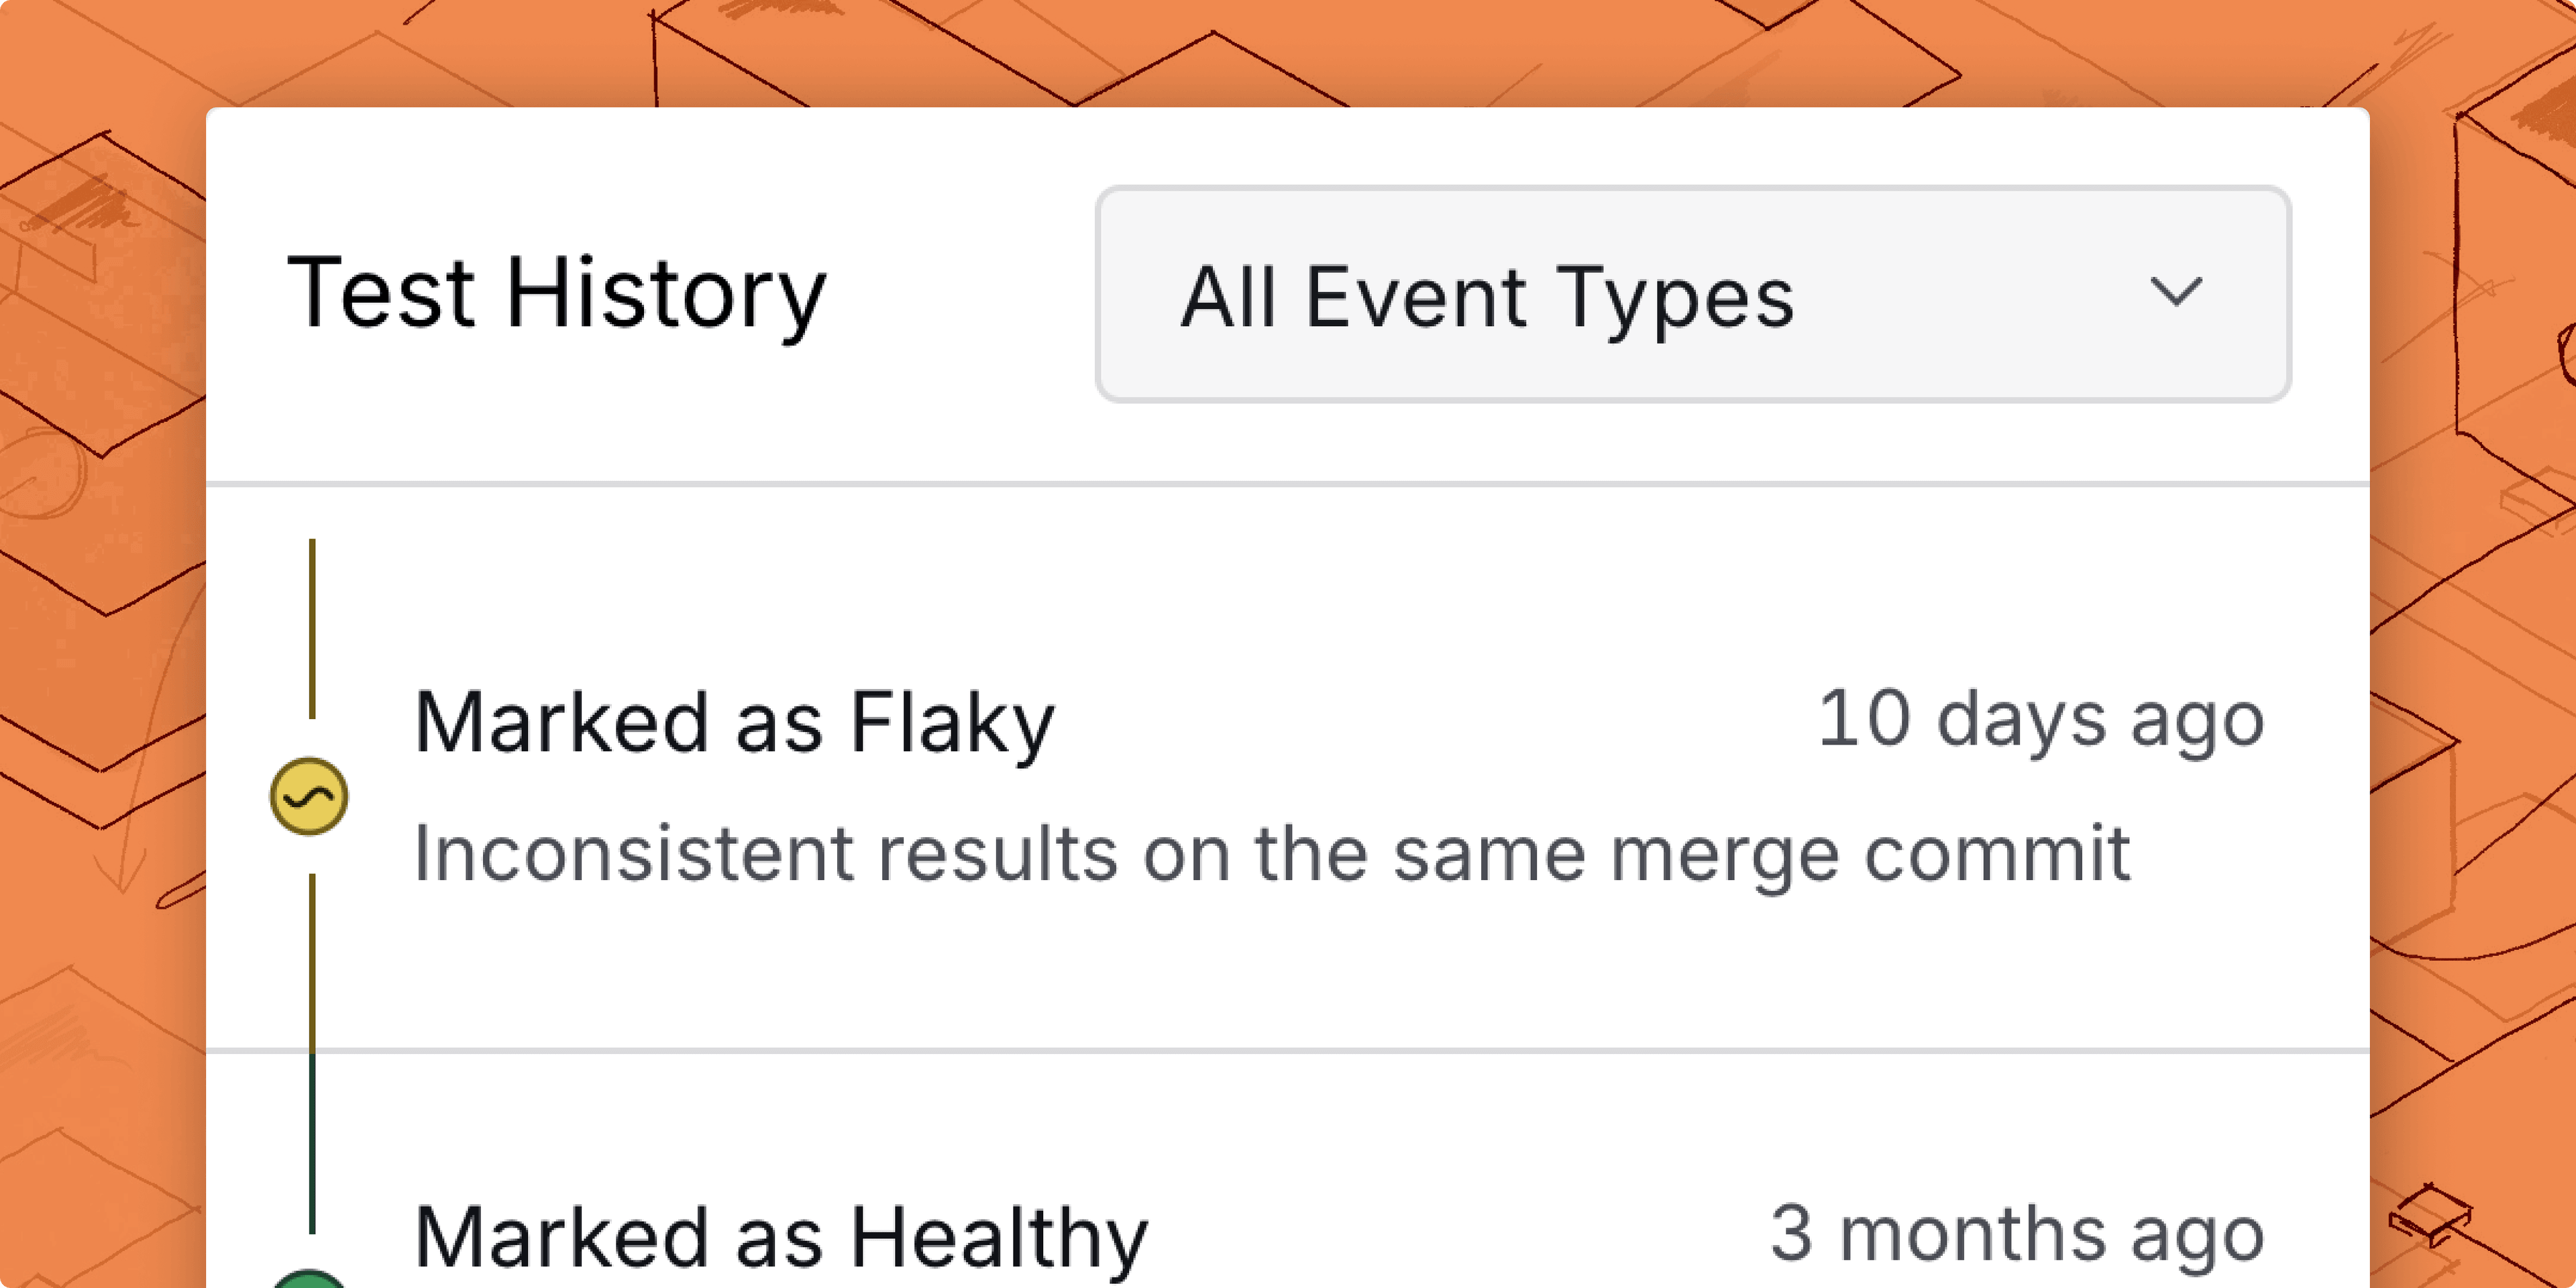Open the All Event Types dropdown
Screen dimensions: 2576x1288
click(1693, 294)
